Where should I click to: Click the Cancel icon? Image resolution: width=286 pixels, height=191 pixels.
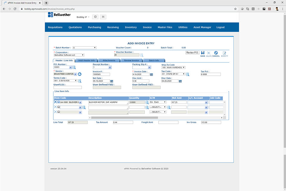tap(216, 53)
